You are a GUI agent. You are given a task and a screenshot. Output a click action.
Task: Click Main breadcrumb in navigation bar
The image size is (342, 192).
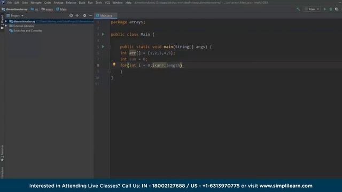61,10
